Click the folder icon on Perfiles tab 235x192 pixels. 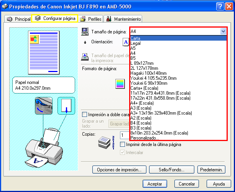pyautogui.click(x=83, y=19)
